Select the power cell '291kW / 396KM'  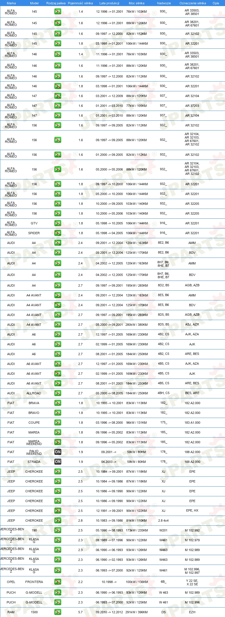(x=137, y=612)
